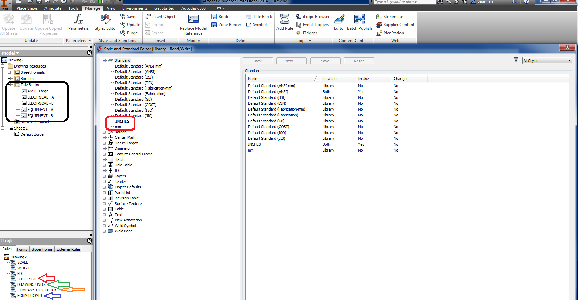
Task: Open the Model browser dropdown
Action: pos(11,53)
